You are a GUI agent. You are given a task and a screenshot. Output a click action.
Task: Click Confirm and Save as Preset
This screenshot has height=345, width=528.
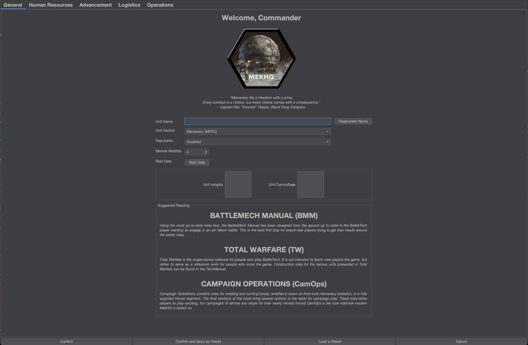198,341
